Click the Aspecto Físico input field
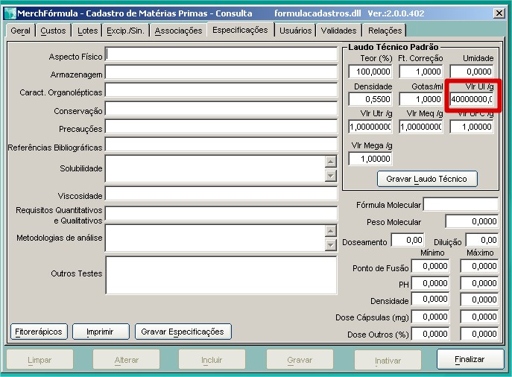512x377 pixels. 221,54
